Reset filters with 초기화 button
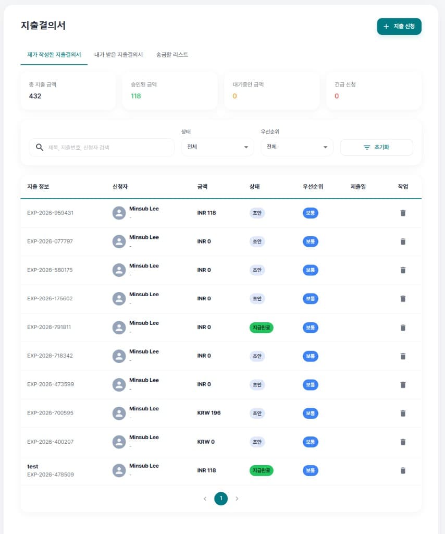The height and width of the screenshot is (534, 445). pos(377,147)
